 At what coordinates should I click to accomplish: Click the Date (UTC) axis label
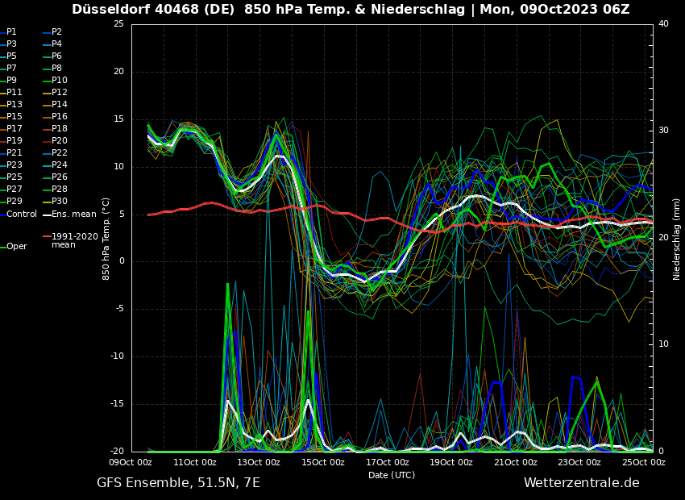tap(392, 475)
